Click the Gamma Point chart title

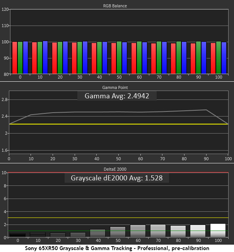115,87
